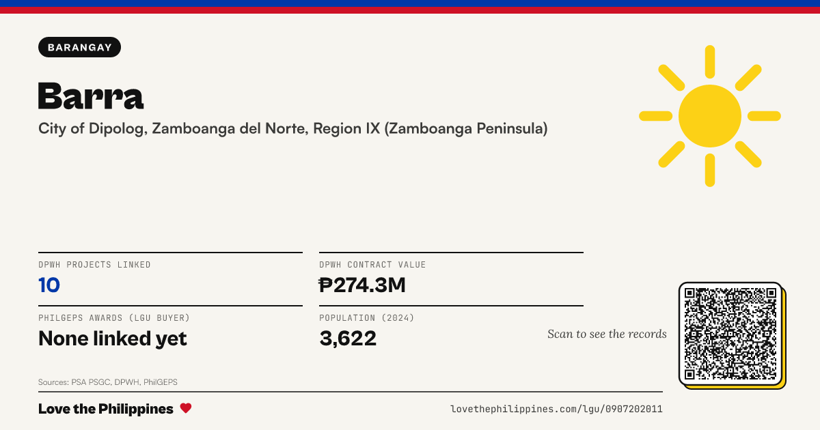Click the None linked yet text
The image size is (820, 430).
(113, 338)
